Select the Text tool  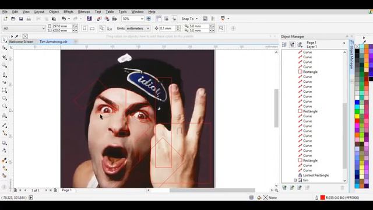coord(4,116)
